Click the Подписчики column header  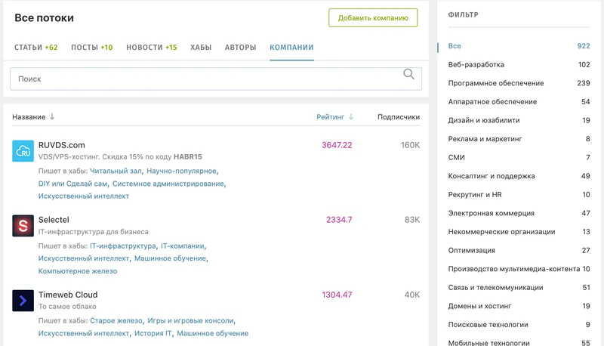point(399,117)
